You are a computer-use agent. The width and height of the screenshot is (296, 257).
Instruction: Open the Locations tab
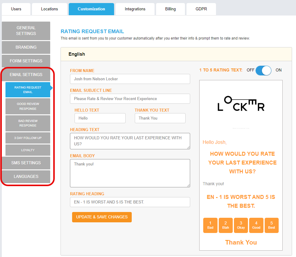tap(49, 9)
